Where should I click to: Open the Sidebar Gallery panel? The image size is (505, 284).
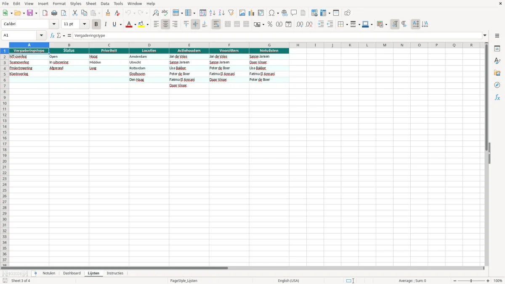(497, 73)
